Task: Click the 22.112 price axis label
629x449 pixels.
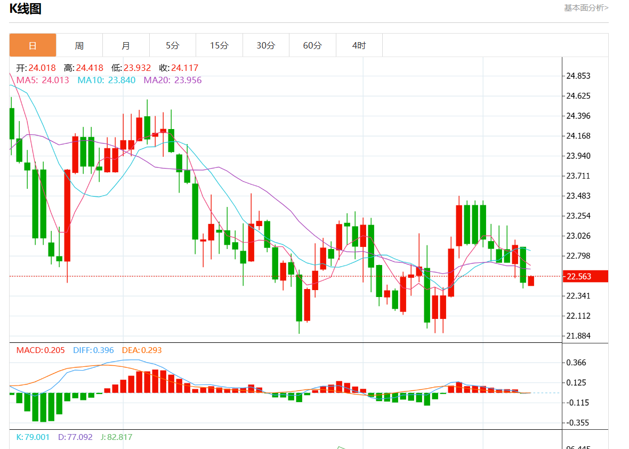Action: [578, 316]
